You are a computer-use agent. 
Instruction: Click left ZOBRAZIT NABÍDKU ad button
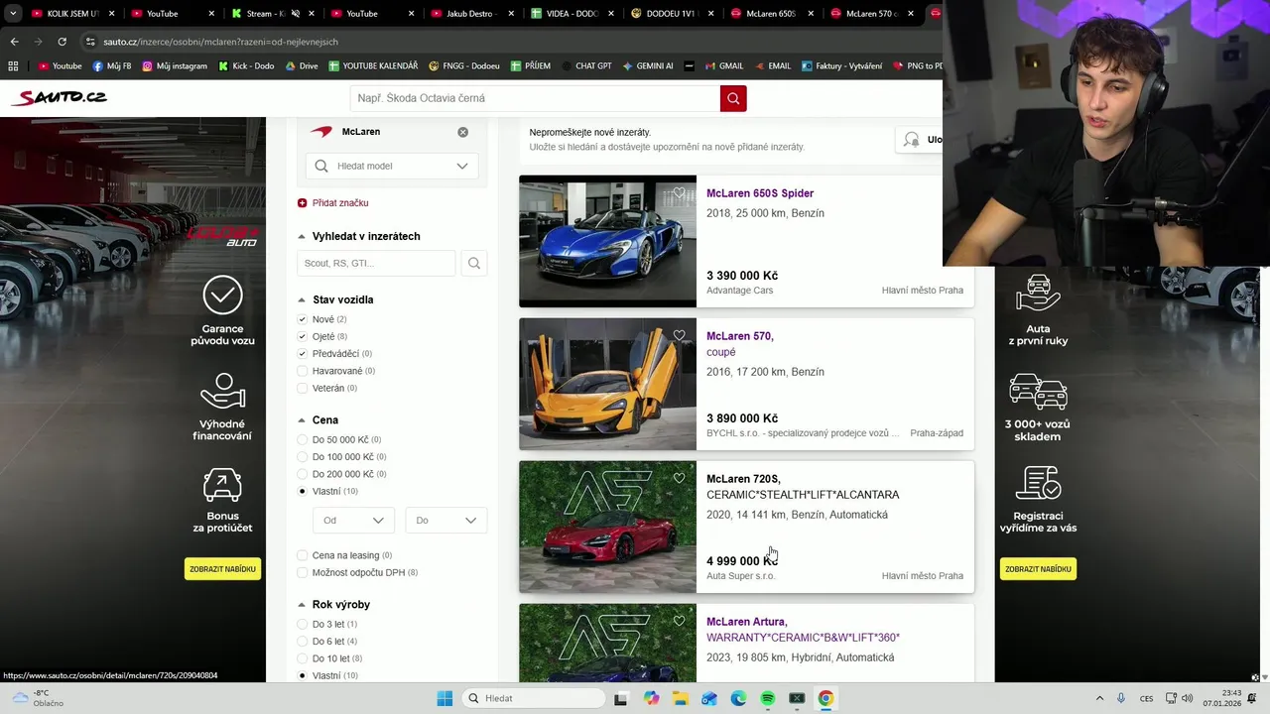223,569
